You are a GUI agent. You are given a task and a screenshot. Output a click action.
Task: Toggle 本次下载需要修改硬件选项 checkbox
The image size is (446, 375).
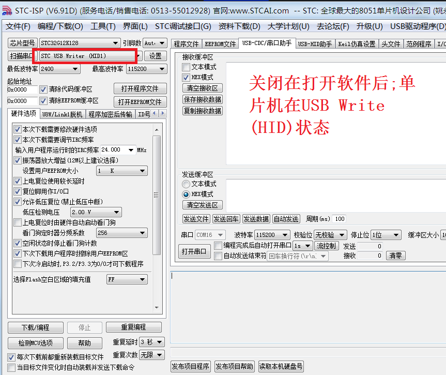point(18,129)
